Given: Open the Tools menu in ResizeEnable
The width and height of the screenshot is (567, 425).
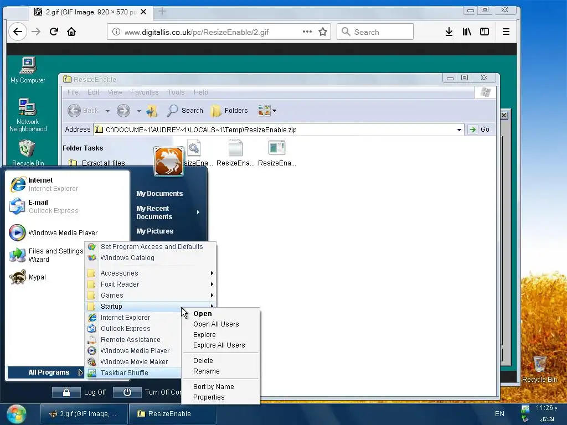Looking at the screenshot, I should click(x=176, y=92).
